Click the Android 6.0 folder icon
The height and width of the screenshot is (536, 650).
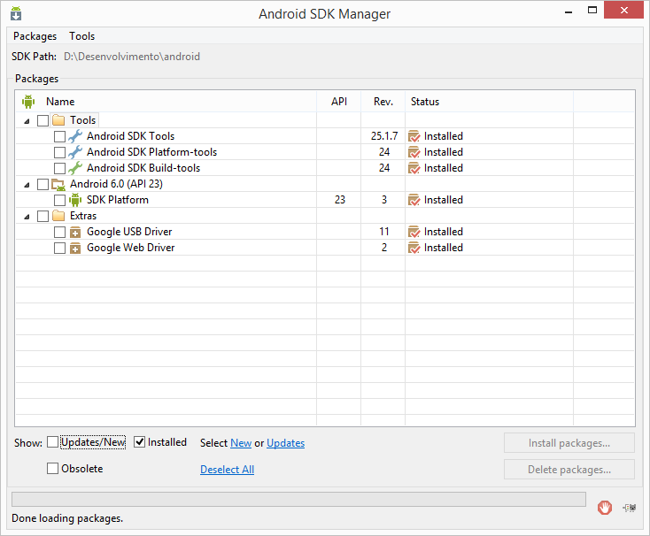(x=58, y=184)
